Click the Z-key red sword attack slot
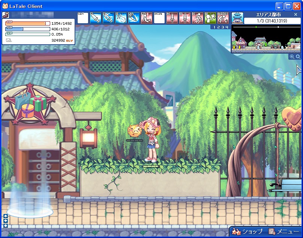This screenshot has height=238, width=303. pyautogui.click(x=172, y=18)
